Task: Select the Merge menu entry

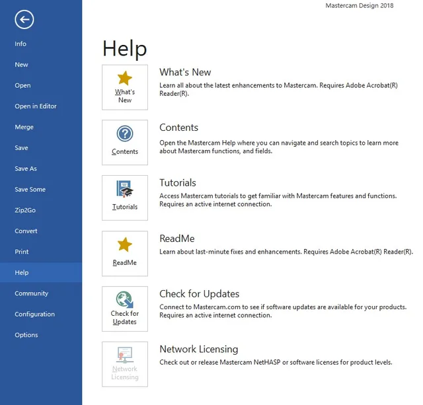Action: pyautogui.click(x=41, y=127)
